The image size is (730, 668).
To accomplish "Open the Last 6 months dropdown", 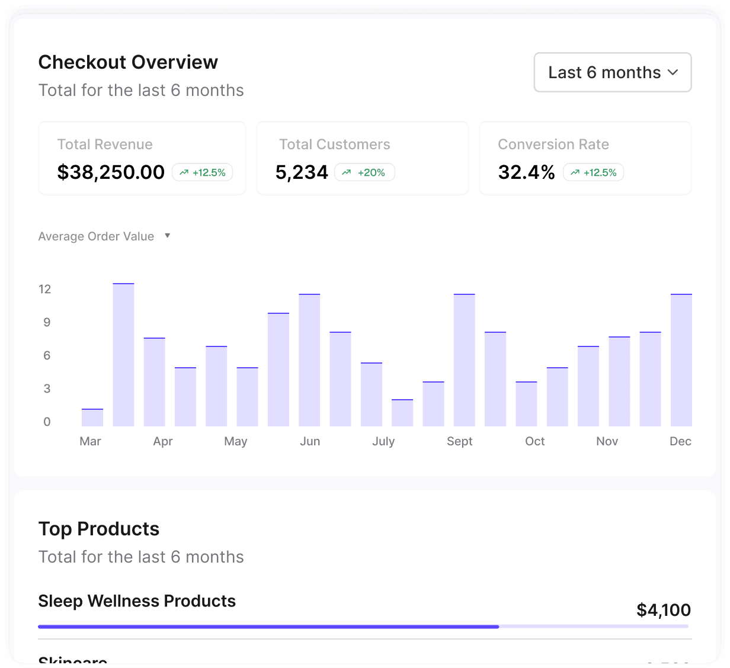I will pyautogui.click(x=613, y=72).
